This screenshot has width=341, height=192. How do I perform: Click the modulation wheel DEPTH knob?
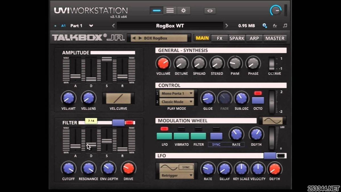coord(256,134)
